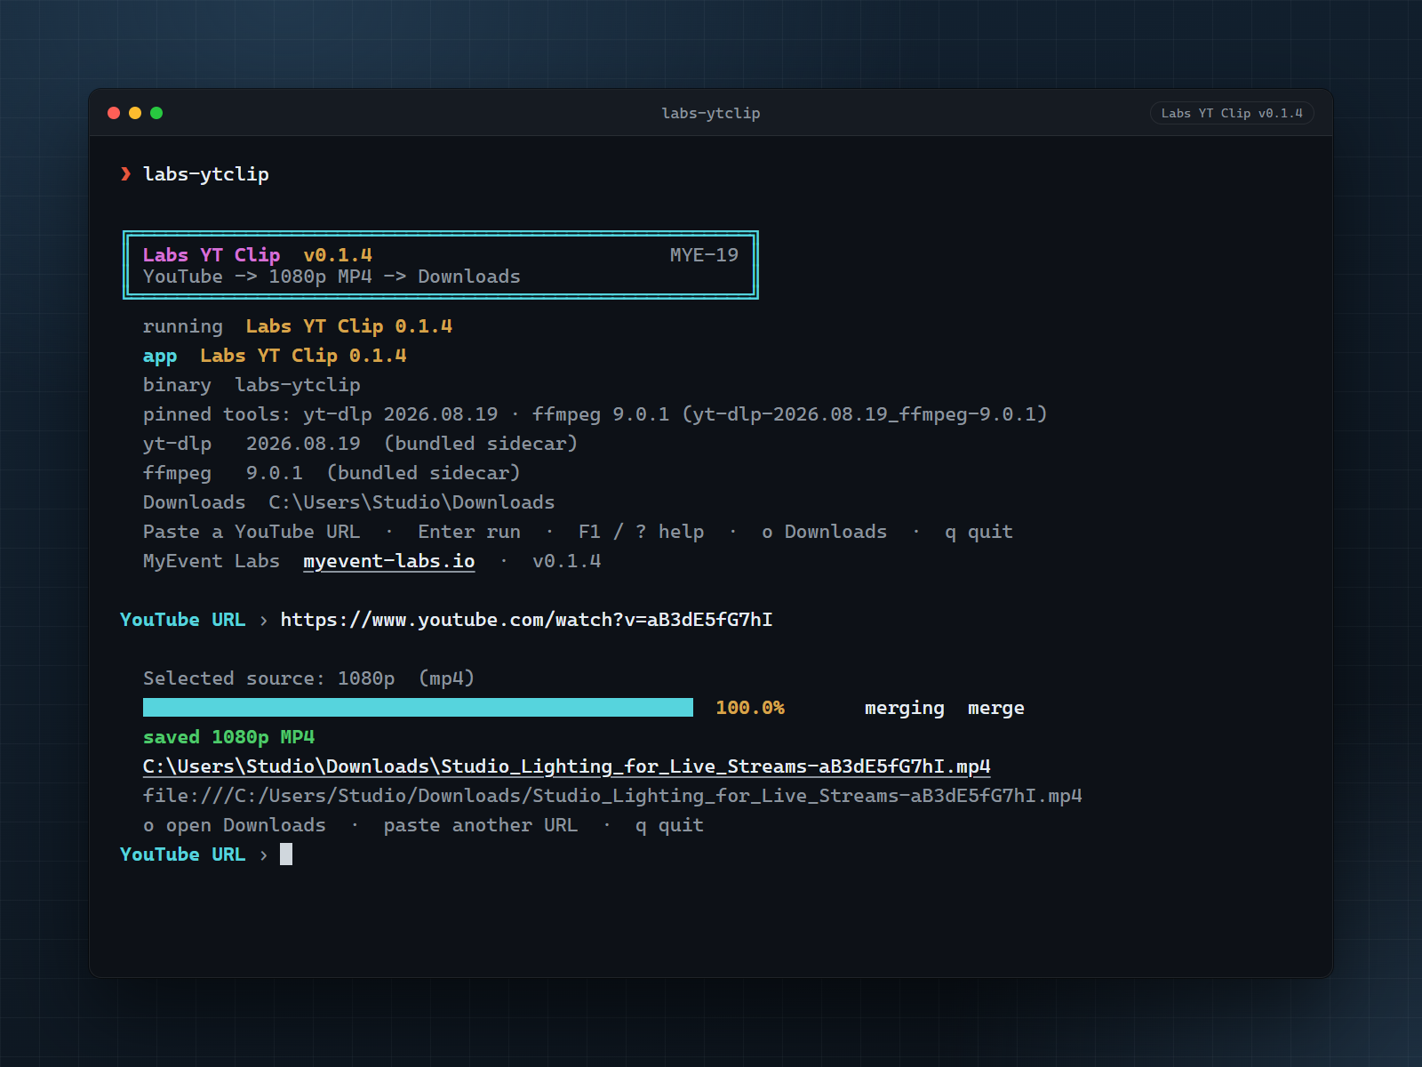Click the banner heading 'Labs YT Clip v0.1.4'
1422x1067 pixels.
pyautogui.click(x=258, y=255)
